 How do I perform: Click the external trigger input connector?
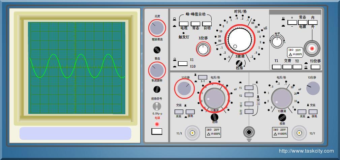tap(312, 49)
